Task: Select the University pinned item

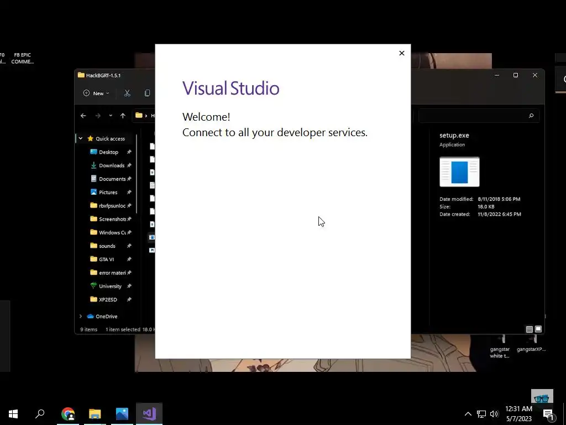Action: click(110, 286)
